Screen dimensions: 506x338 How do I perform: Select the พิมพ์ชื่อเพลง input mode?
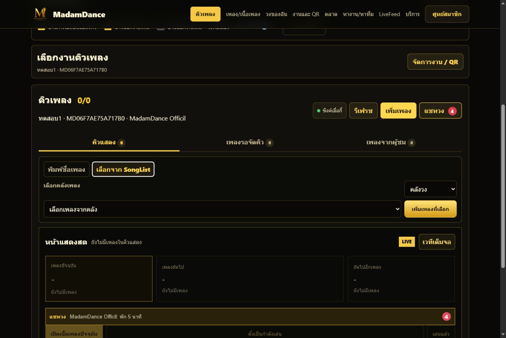pos(66,169)
